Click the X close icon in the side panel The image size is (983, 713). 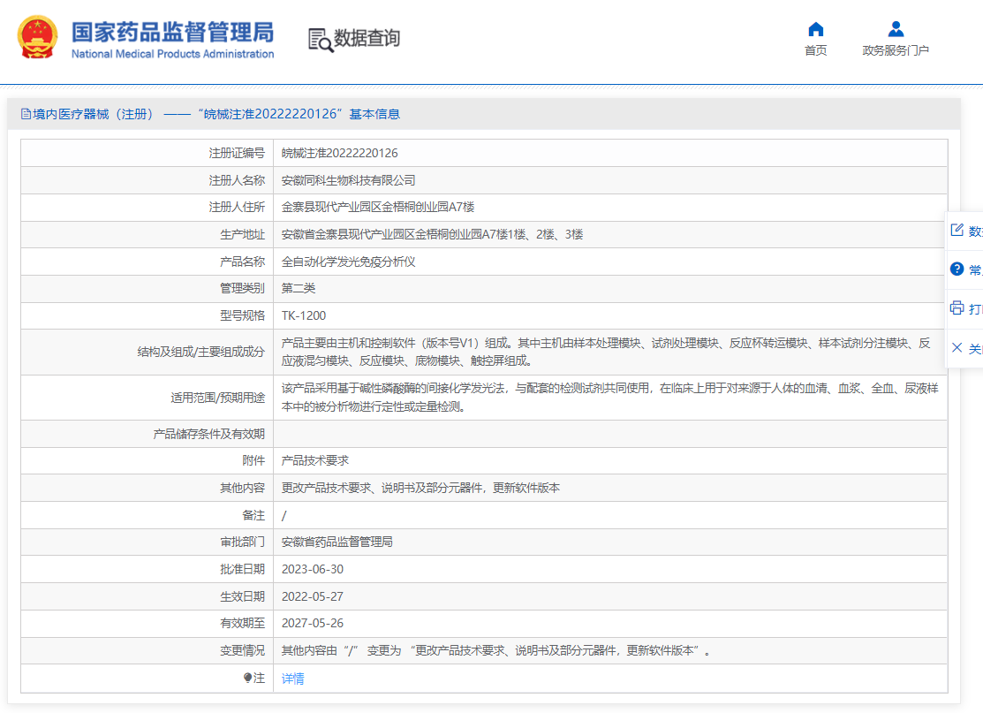coord(957,347)
